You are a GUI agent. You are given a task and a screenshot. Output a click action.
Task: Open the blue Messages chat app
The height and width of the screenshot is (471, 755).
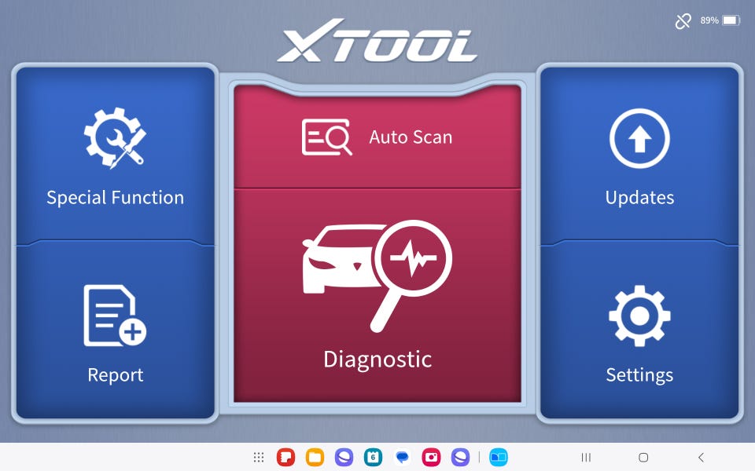(x=402, y=457)
